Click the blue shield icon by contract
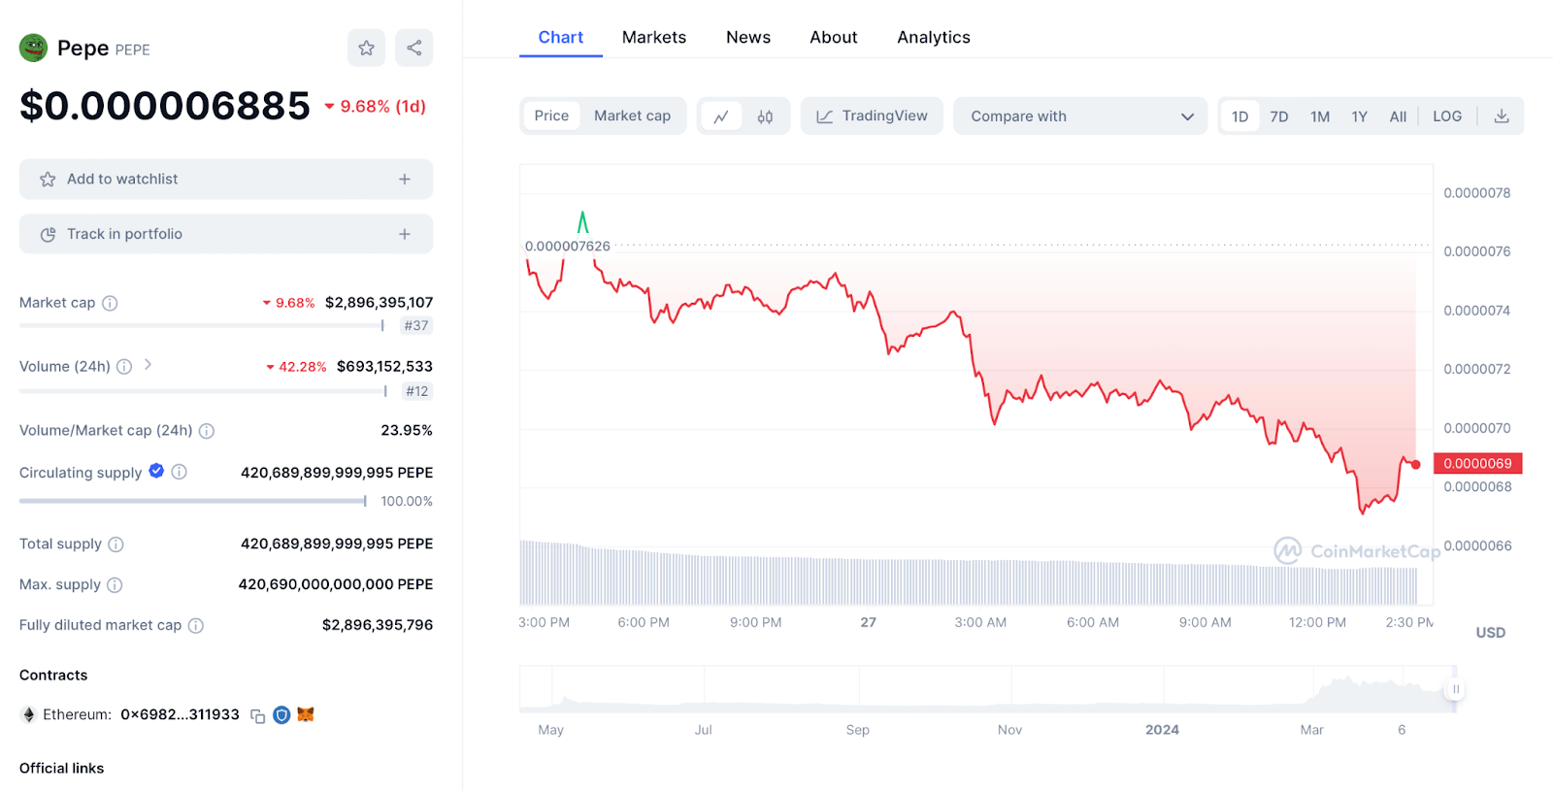1553x792 pixels. 281,715
